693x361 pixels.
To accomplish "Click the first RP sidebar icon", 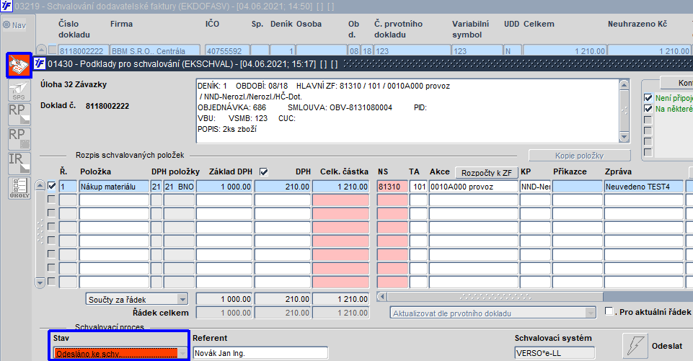I will tap(19, 115).
